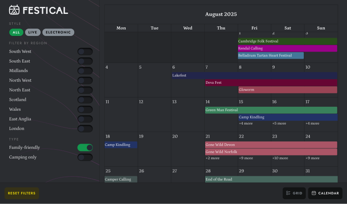This screenshot has width=347, height=204.
Task: Switch on the East Anglia filter
Action: click(85, 119)
